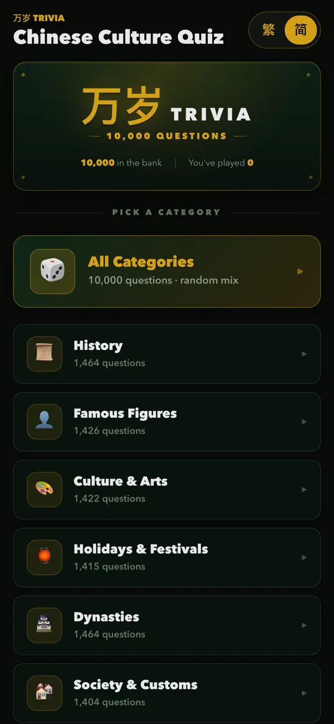Select the Society & Customs category
334x724 pixels.
[167, 693]
